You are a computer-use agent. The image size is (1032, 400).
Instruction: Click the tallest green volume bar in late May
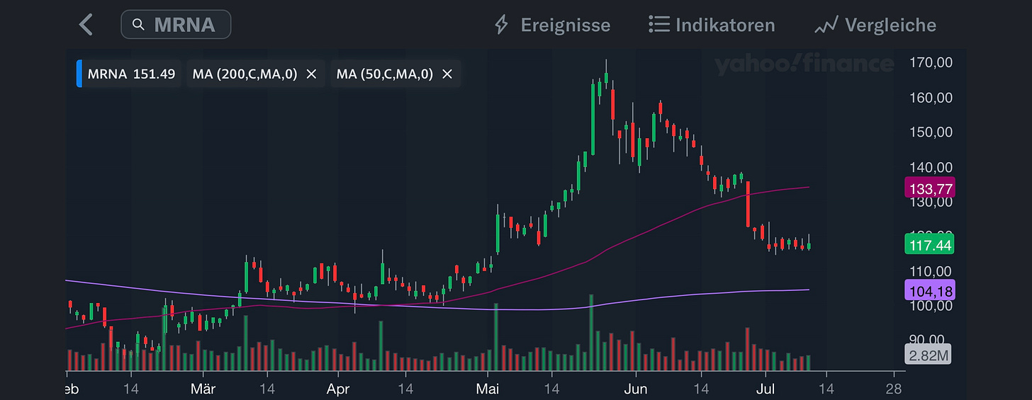(x=592, y=333)
